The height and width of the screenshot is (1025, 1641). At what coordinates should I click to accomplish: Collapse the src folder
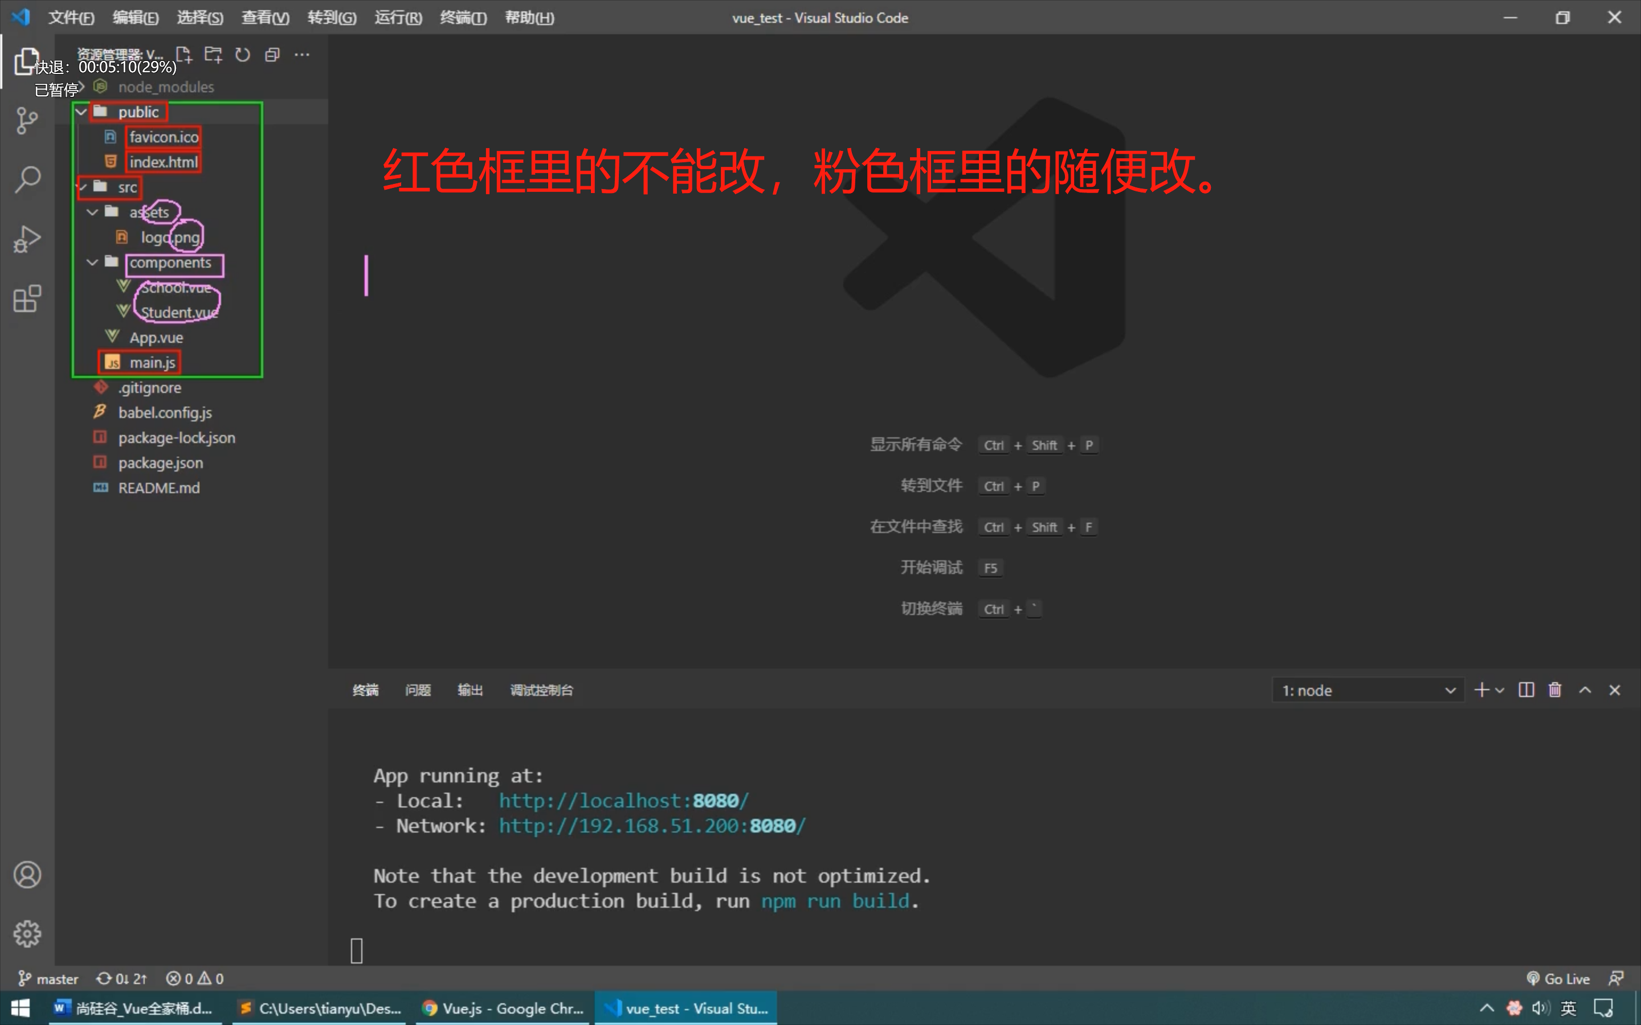point(81,187)
